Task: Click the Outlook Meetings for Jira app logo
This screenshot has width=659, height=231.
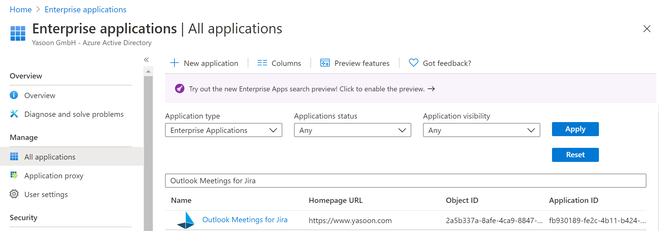Action: (x=186, y=220)
